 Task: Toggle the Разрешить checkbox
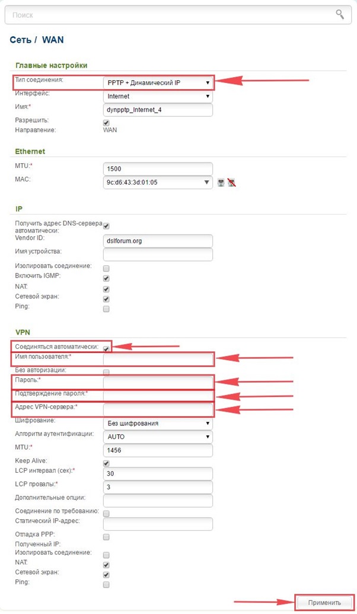[x=106, y=122]
